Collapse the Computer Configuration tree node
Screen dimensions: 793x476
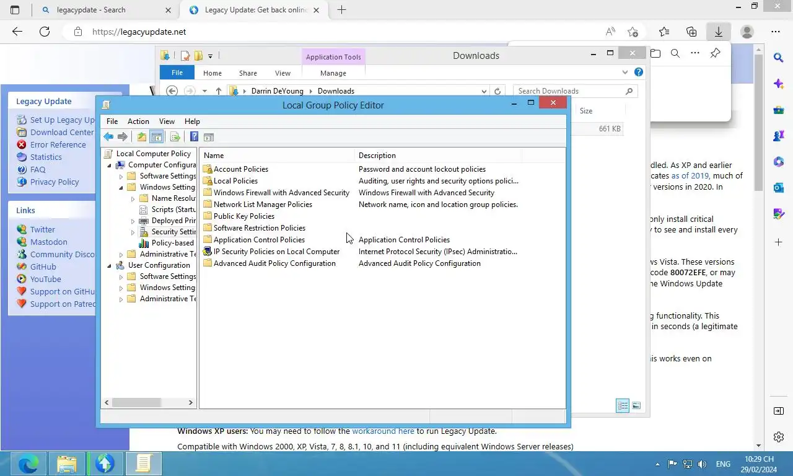pyautogui.click(x=110, y=165)
